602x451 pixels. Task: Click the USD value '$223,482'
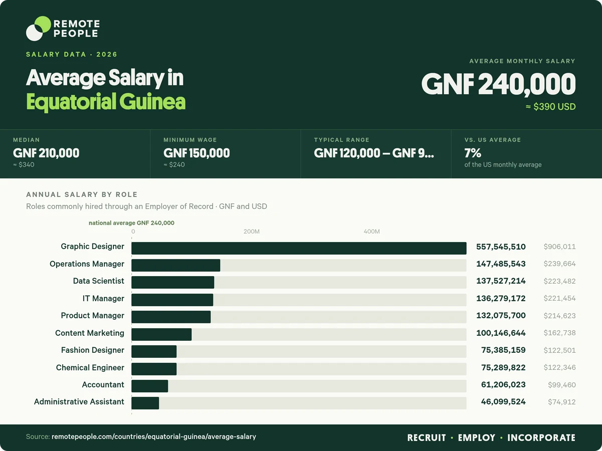pyautogui.click(x=560, y=281)
